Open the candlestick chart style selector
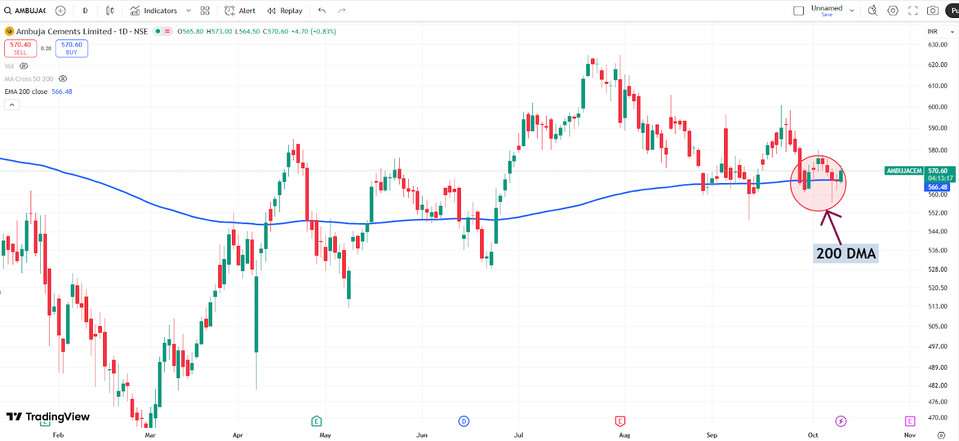The width and height of the screenshot is (959, 441). [110, 11]
